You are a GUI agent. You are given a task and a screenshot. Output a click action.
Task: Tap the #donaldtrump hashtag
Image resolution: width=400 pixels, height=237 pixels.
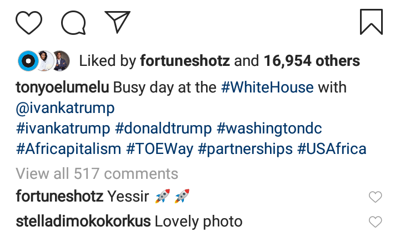[x=163, y=129]
